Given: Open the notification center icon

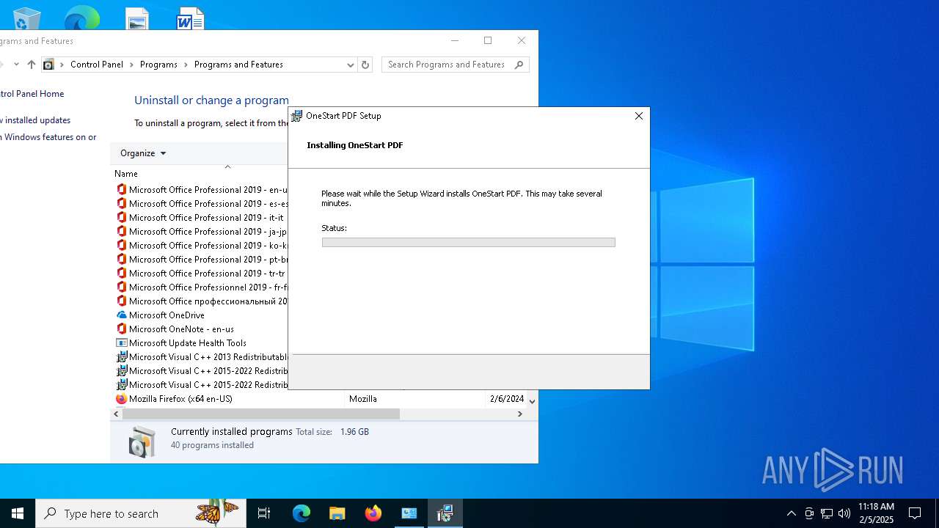Looking at the screenshot, I should pyautogui.click(x=915, y=513).
